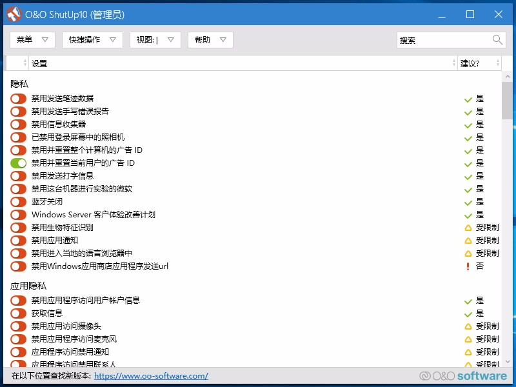Toggle 禁用发送笔迹数据 switch
The width and height of the screenshot is (516, 387).
click(18, 99)
